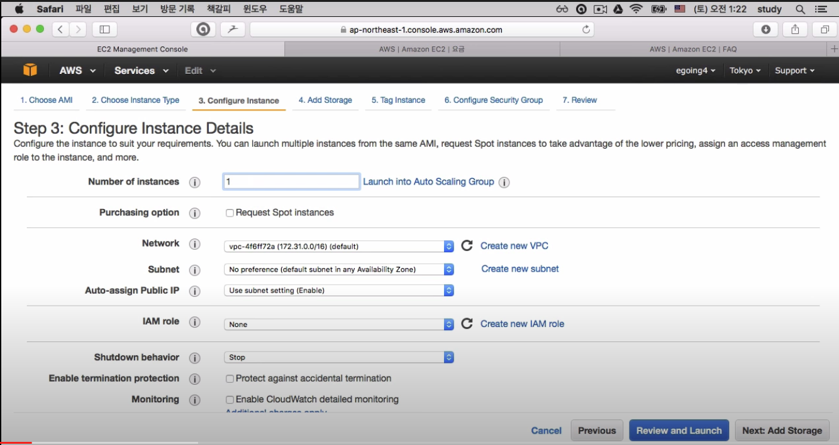Click the video progress bar at bottom

point(419,443)
